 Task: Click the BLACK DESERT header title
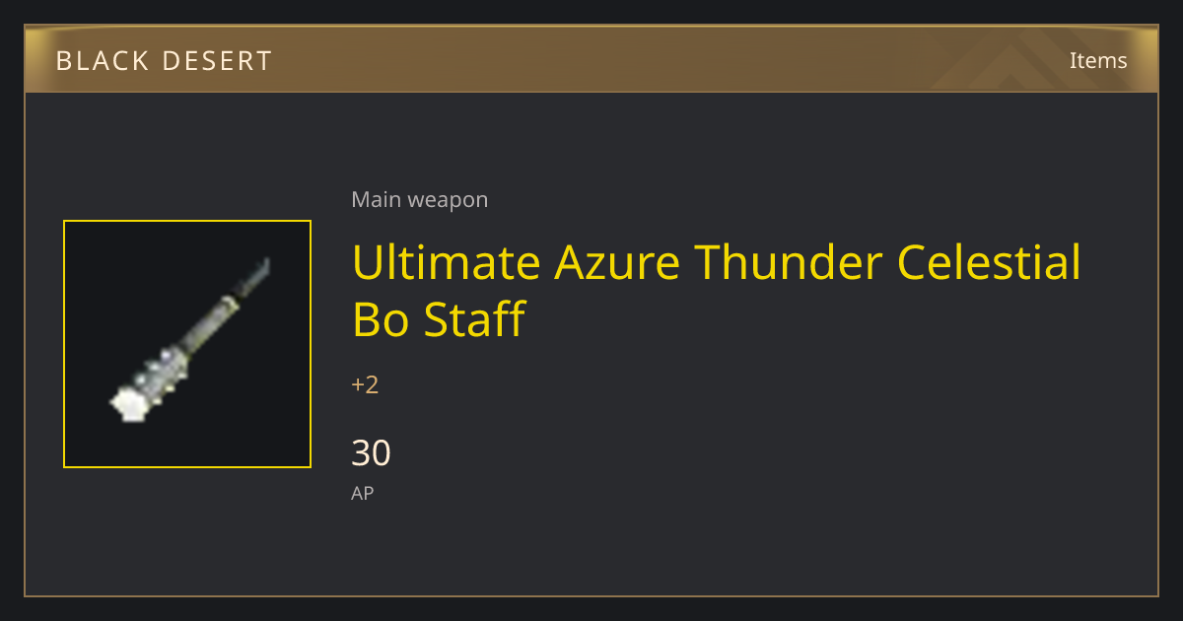point(164,61)
